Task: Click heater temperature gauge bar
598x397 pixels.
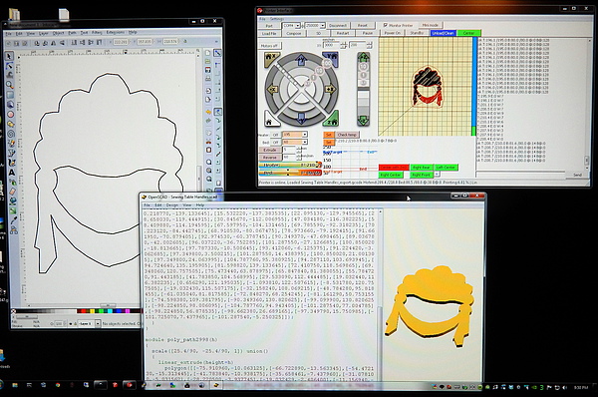Action: tap(290, 166)
